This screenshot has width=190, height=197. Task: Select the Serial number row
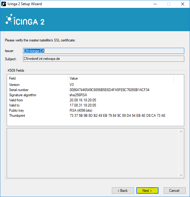point(95,90)
